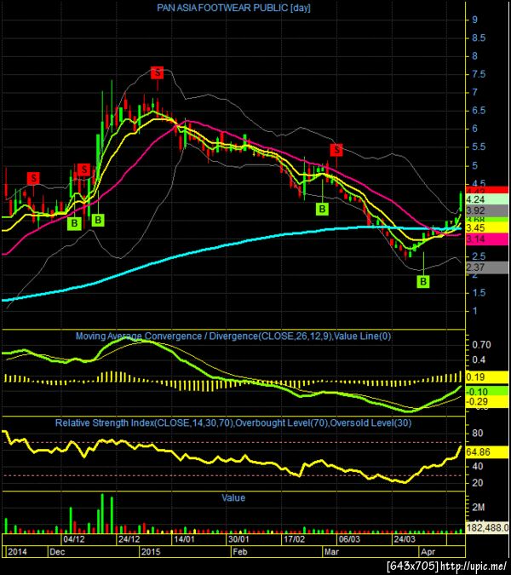Screen dimensions: 511x575
Task: Click the green -0.10 MACD value label
Action: pyautogui.click(x=487, y=391)
